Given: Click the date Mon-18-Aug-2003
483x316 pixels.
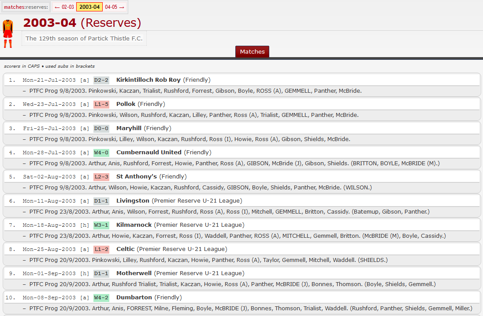Looking at the screenshot, I should click(49, 225).
